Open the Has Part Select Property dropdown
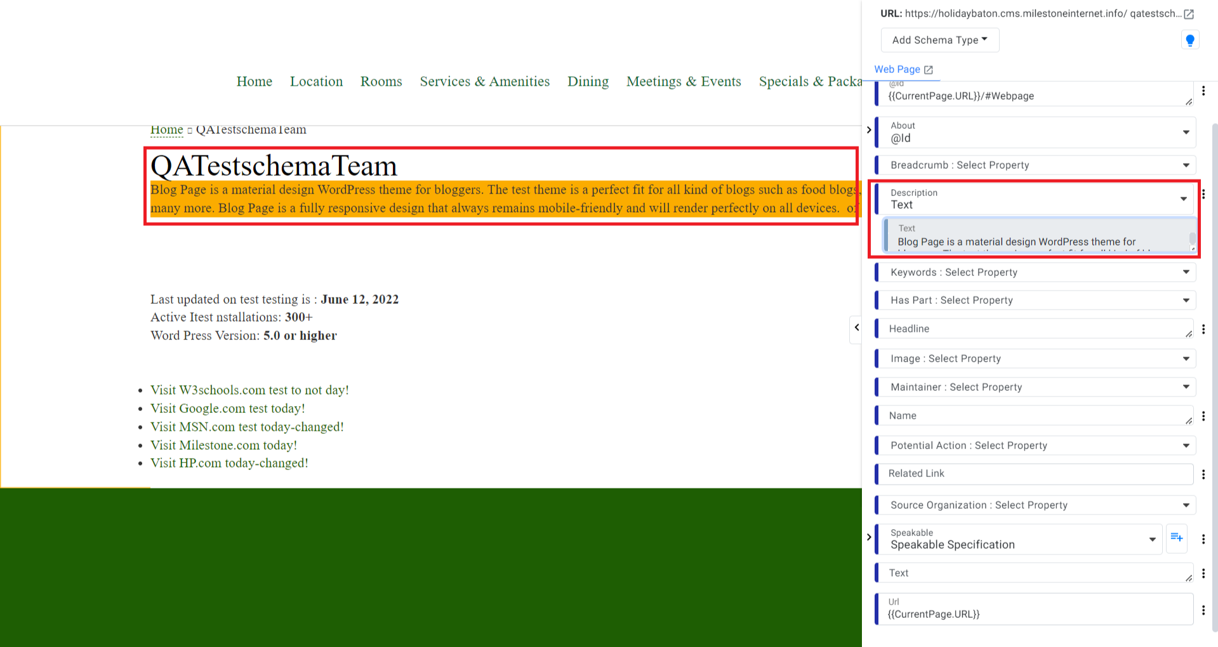This screenshot has width=1218, height=647. 1035,300
